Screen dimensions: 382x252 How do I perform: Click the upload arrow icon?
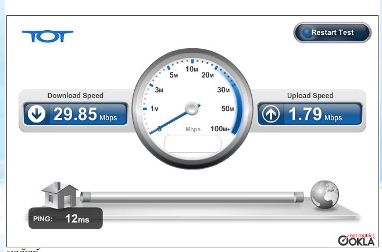point(271,114)
